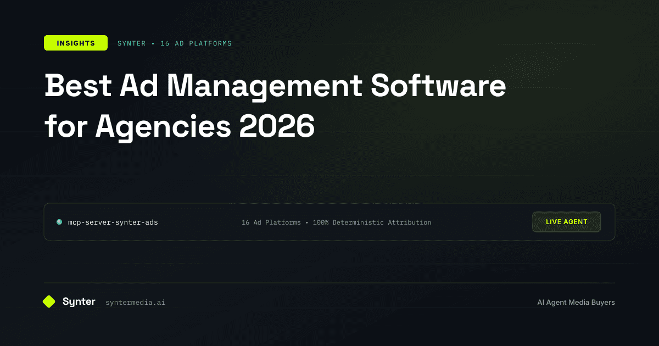Image resolution: width=659 pixels, height=346 pixels.
Task: Select the "mcp-server-synter-ads" text
Action: pos(113,222)
